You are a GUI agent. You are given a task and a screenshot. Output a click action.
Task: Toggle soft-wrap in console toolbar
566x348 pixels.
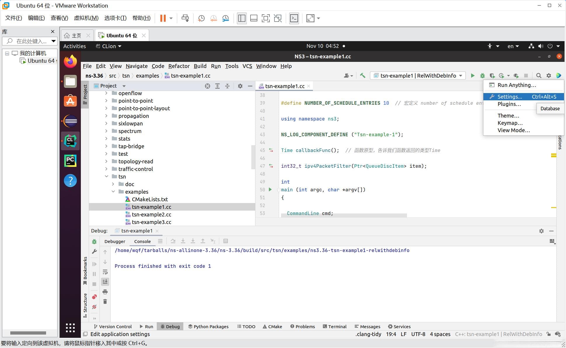click(x=105, y=272)
